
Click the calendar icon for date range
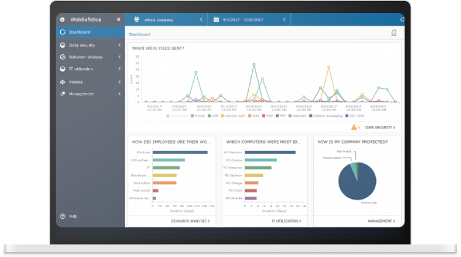[216, 19]
